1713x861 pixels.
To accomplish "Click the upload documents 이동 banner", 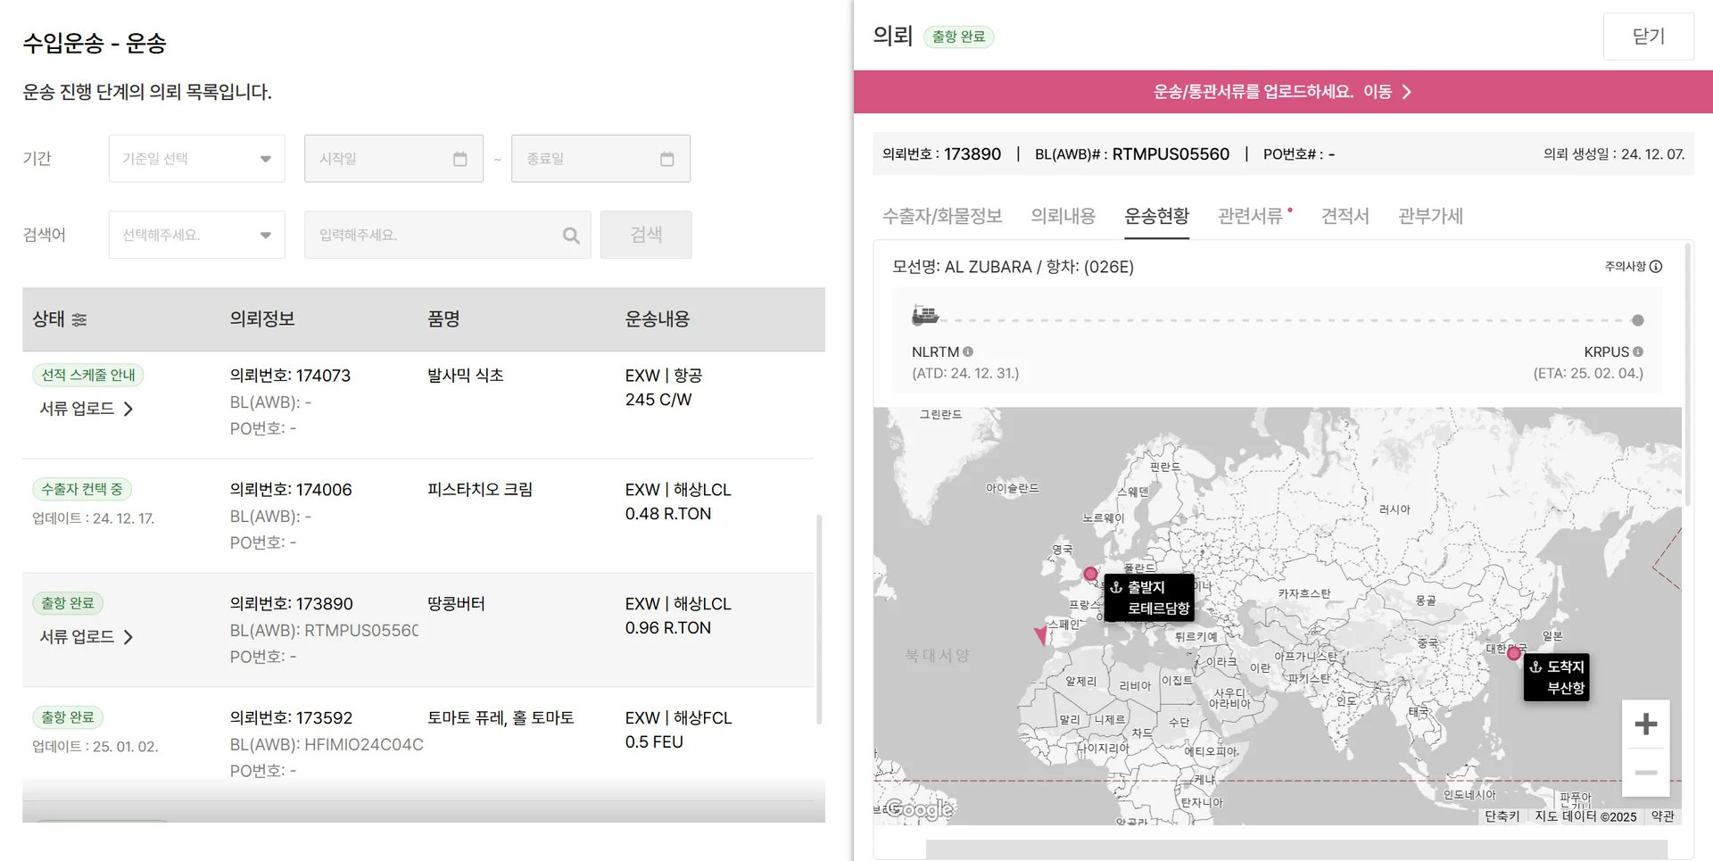I will pyautogui.click(x=1282, y=92).
